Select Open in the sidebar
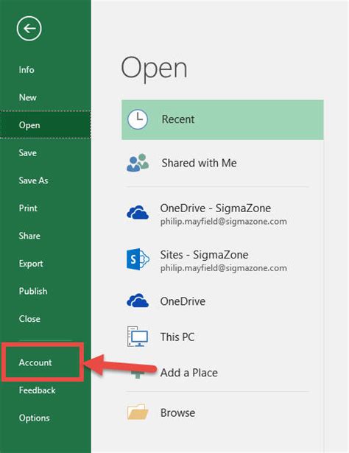 click(x=46, y=124)
